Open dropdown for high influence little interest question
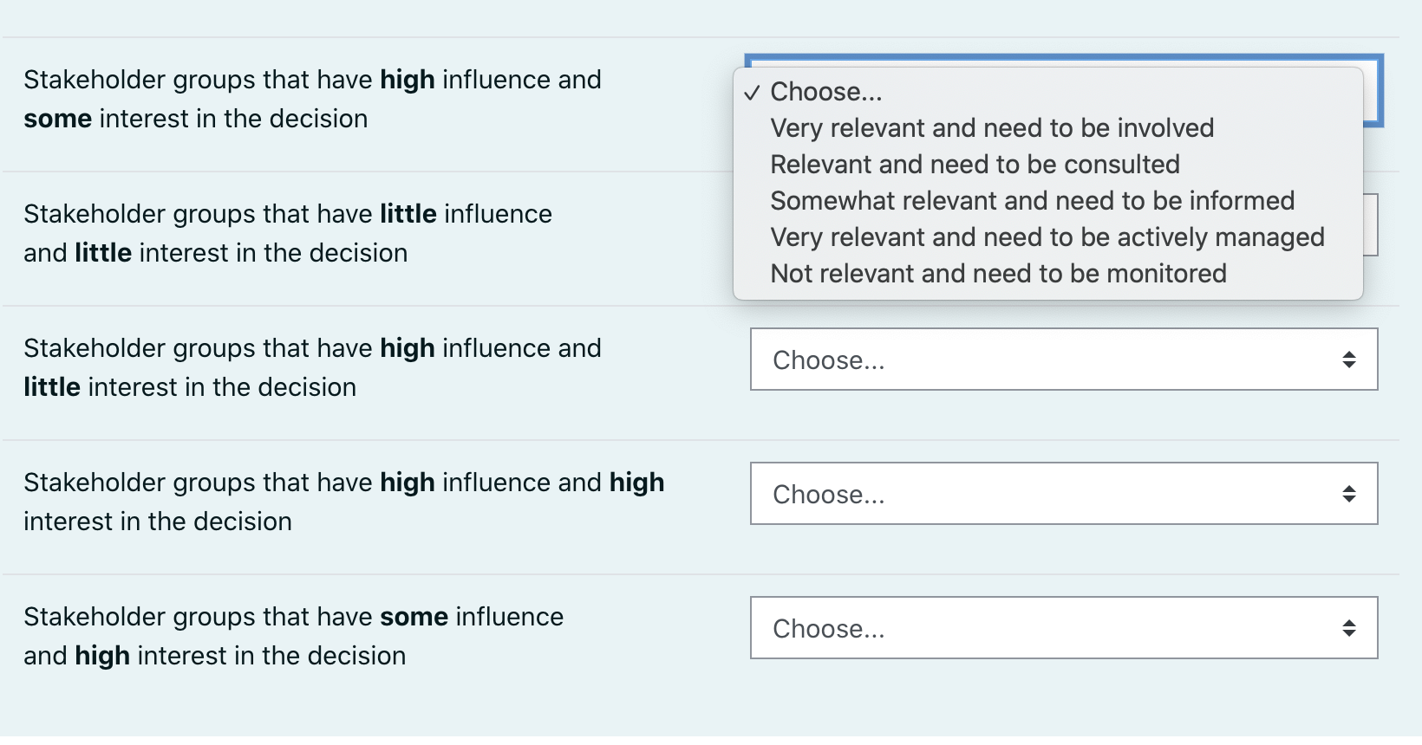This screenshot has height=745, width=1422. [x=1063, y=360]
